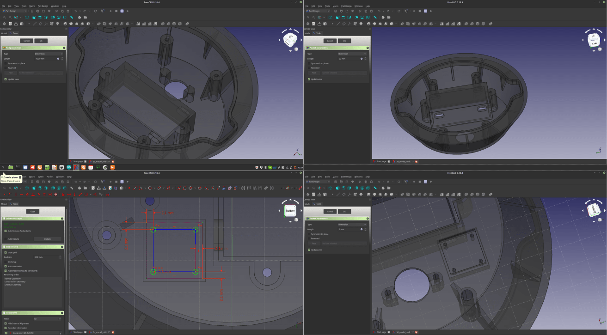Viewport: 607px width, 335px height.
Task: Click the Revolution tool in Pad parameters window
Action: coord(71,24)
